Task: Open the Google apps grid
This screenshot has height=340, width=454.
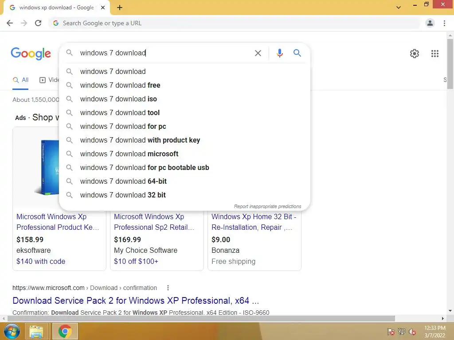Action: [x=435, y=54]
